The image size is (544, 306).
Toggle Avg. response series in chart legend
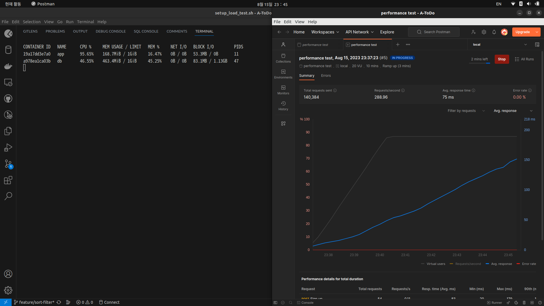[499, 264]
